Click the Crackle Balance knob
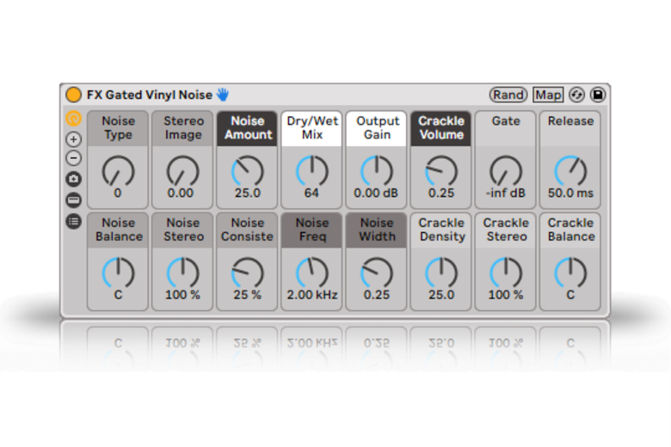671x447 pixels. tap(570, 272)
